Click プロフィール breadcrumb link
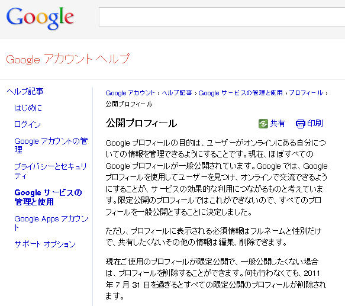345x306 pixels. 306,93
